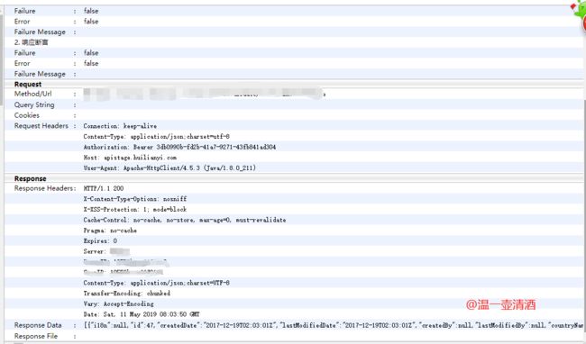Click the Response Headers label
Viewport: 586px width, 344px height.
tap(45, 188)
